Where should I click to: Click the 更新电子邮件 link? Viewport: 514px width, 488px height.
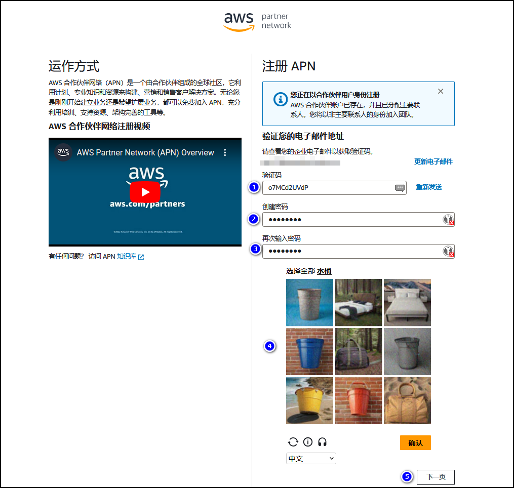(x=433, y=161)
